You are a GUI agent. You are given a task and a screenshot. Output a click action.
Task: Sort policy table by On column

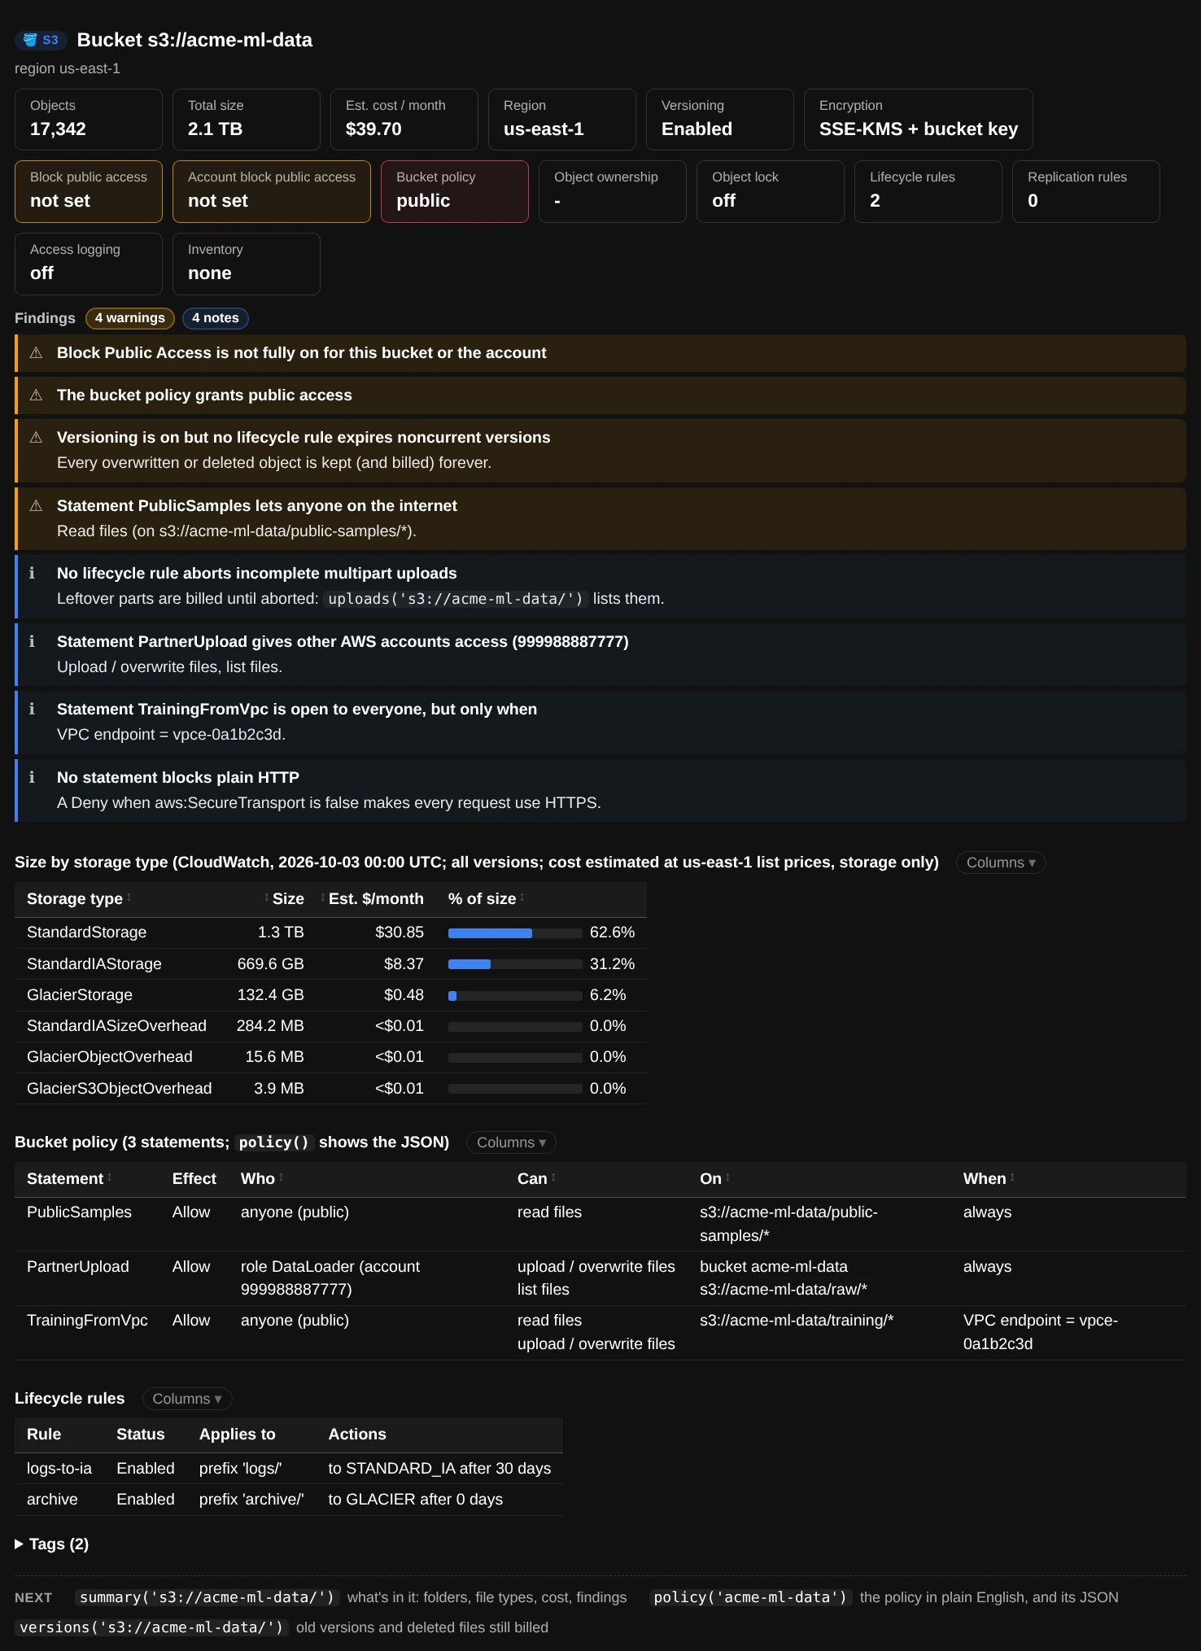[714, 1179]
